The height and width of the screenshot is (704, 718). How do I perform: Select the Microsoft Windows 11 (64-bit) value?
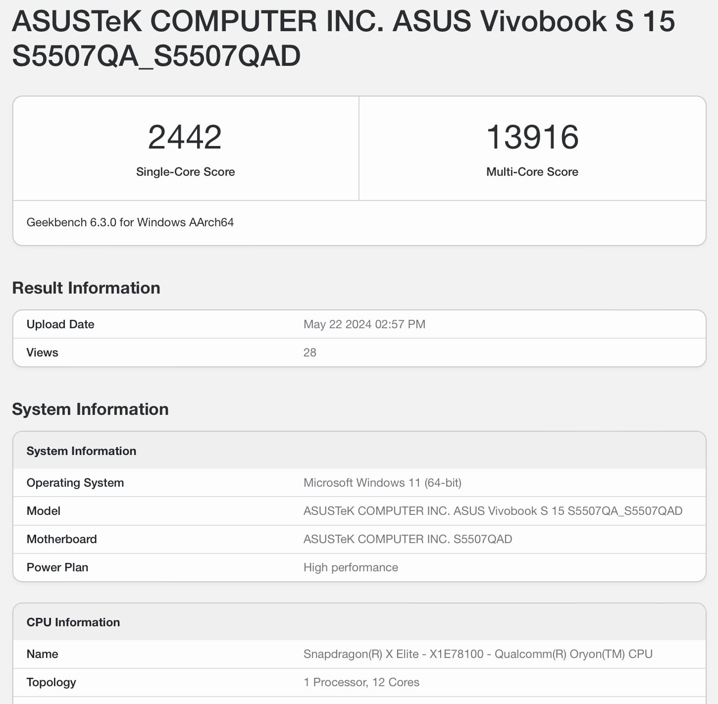coord(382,483)
